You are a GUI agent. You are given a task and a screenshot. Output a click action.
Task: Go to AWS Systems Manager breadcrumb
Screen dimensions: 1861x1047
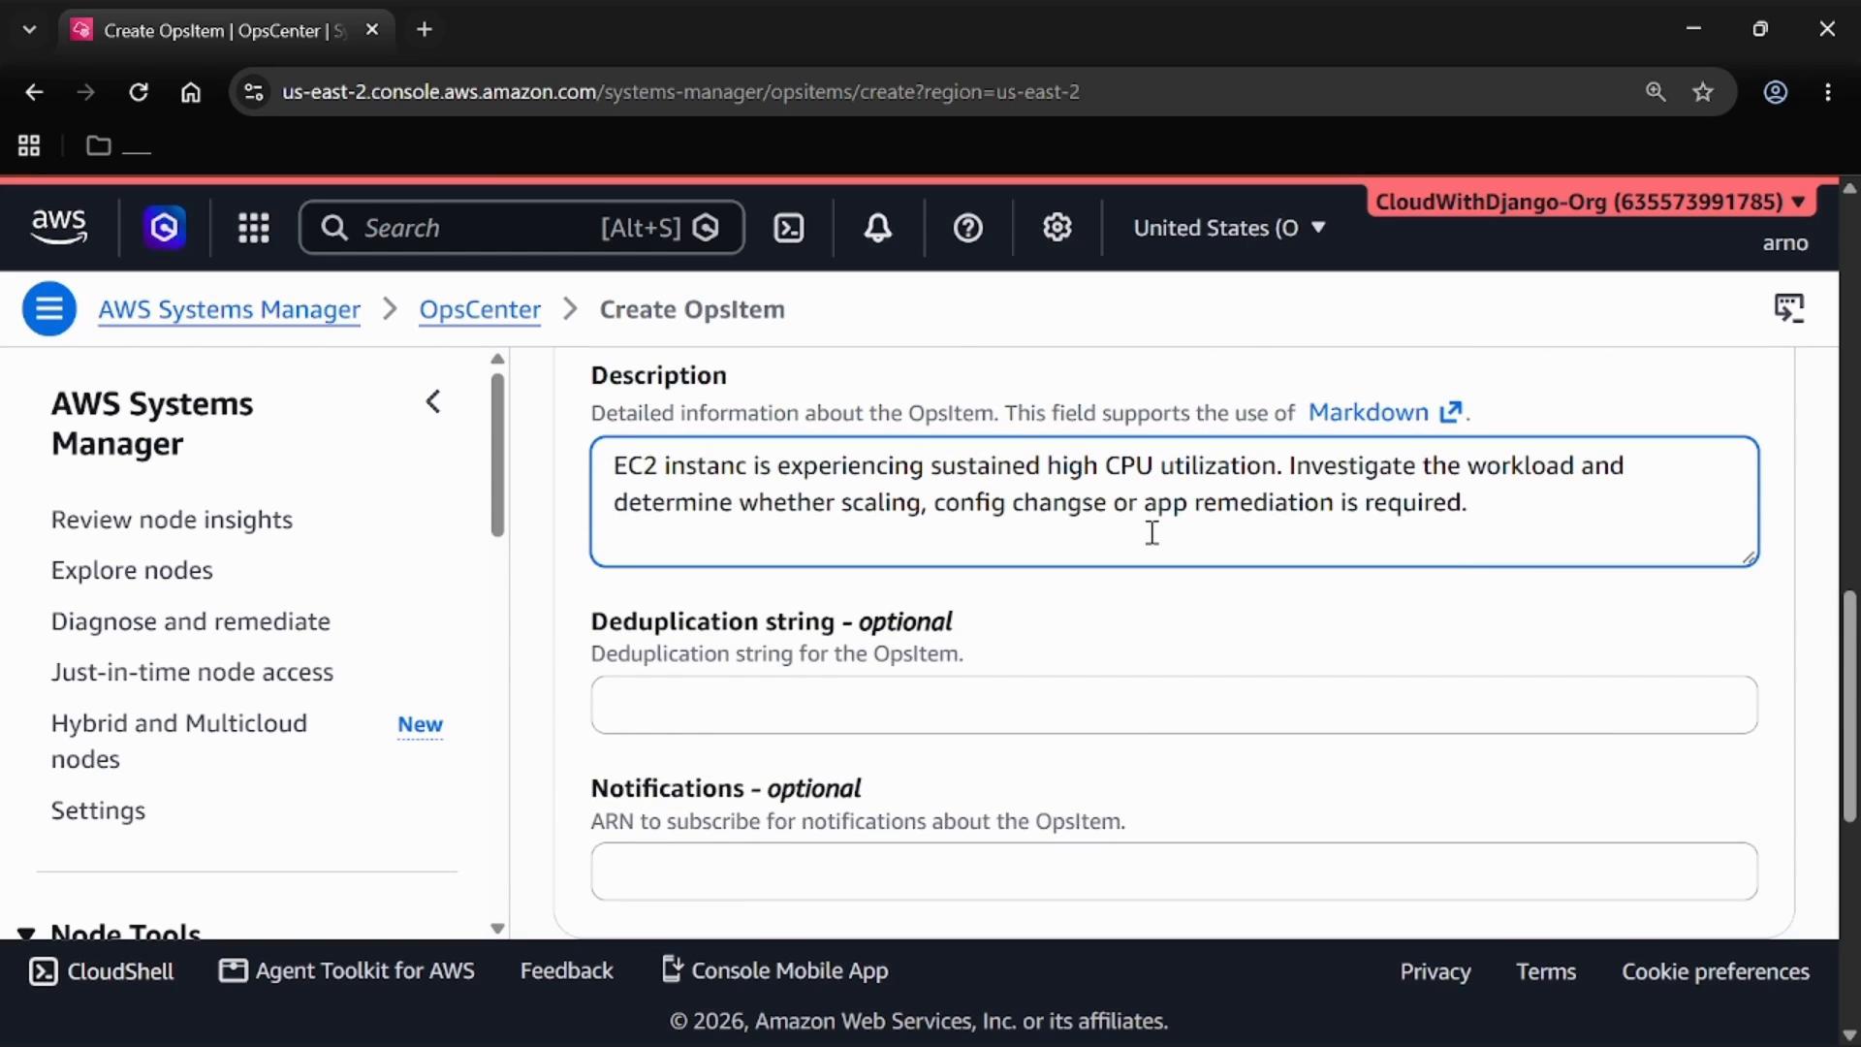click(229, 309)
